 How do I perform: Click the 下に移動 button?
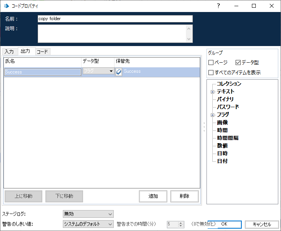64,196
